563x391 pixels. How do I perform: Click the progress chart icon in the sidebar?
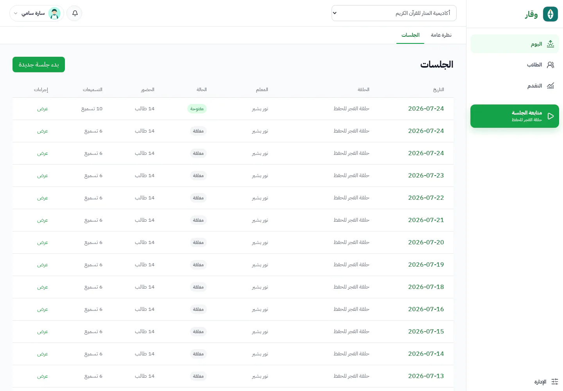[550, 86]
